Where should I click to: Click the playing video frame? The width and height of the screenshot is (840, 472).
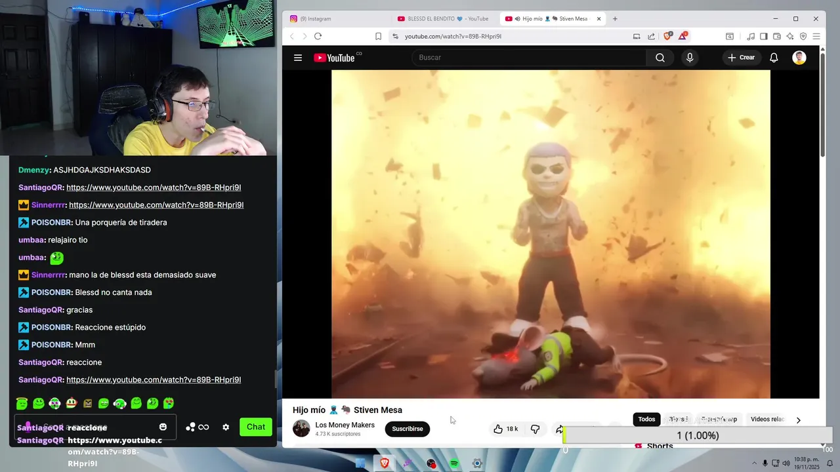point(551,234)
